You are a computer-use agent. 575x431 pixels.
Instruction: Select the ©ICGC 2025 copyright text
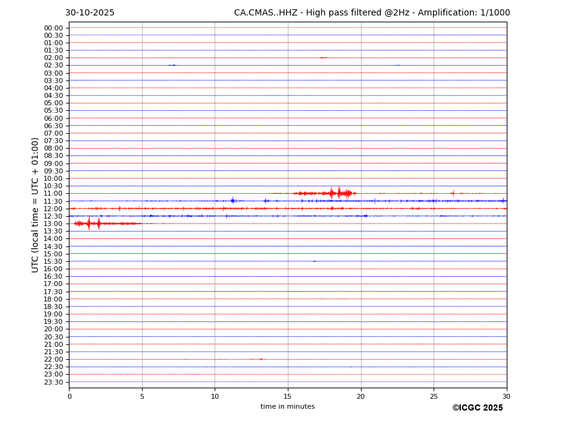click(477, 408)
